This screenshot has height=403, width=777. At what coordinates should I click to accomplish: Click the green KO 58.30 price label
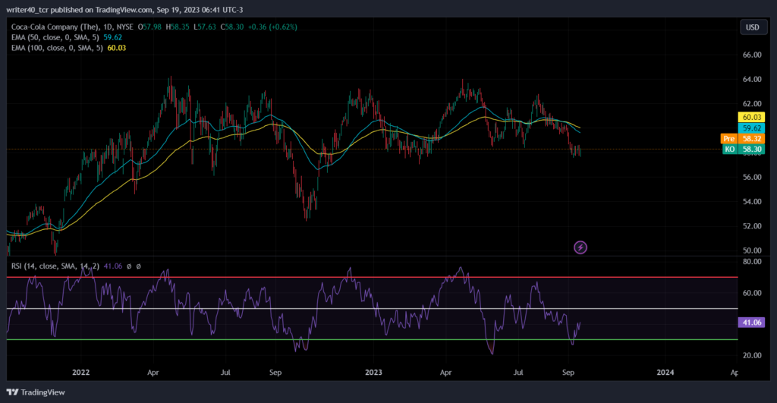[x=744, y=150]
